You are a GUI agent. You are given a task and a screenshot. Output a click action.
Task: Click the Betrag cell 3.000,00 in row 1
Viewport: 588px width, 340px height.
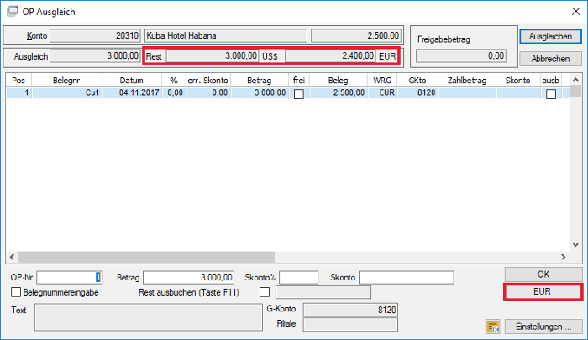point(260,92)
